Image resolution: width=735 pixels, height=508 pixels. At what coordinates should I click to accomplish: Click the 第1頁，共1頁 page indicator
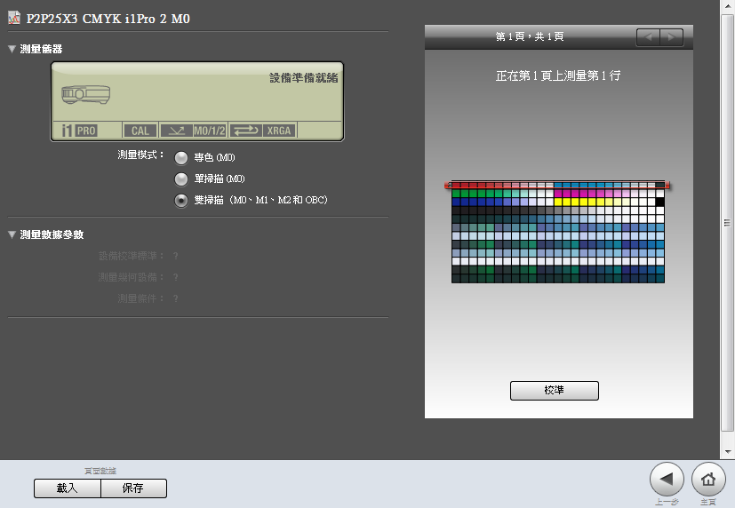coord(529,36)
